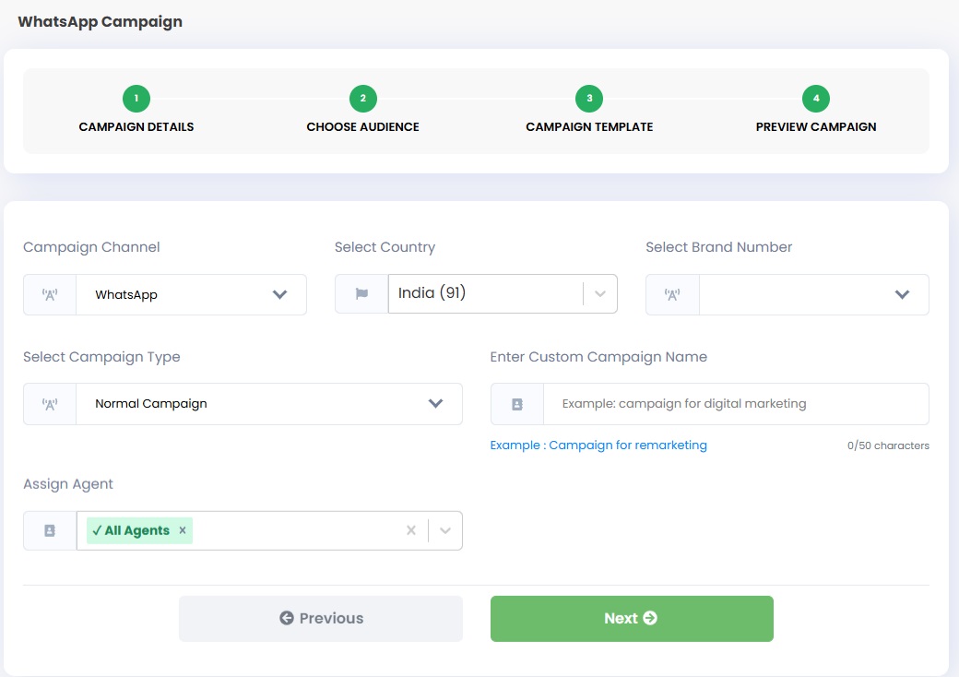This screenshot has height=677, width=959.
Task: Expand the Select Country dropdown
Action: point(601,291)
